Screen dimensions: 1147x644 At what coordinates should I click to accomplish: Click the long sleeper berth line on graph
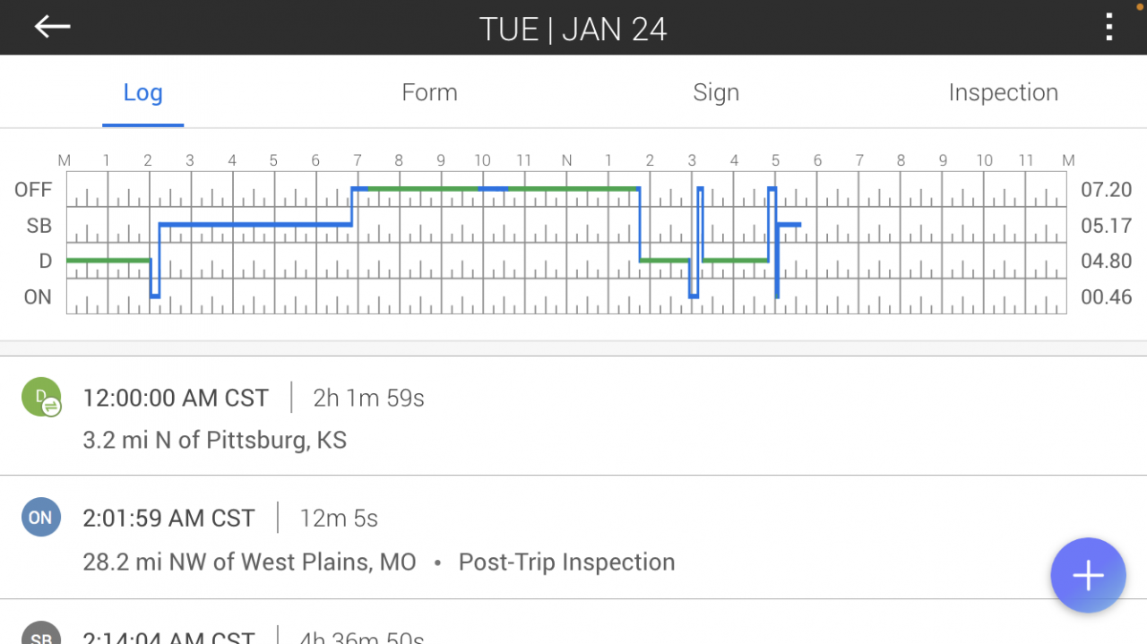(255, 224)
